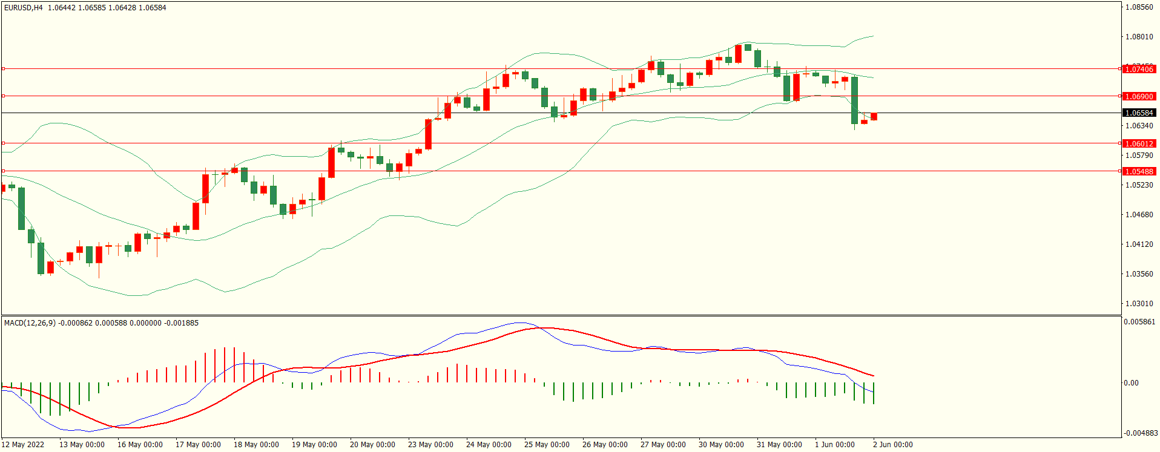This screenshot has width=1160, height=452.
Task: Select left handle of the 1.06900 horizontal line
Action: coord(3,96)
